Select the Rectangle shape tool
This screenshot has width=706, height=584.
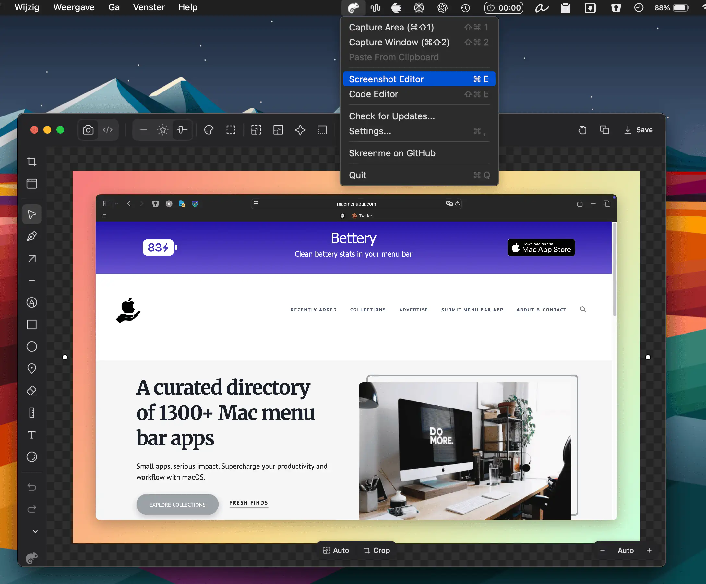[x=32, y=325]
